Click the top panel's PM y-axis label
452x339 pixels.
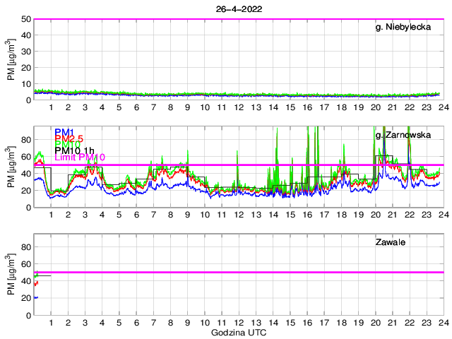(x=11, y=60)
